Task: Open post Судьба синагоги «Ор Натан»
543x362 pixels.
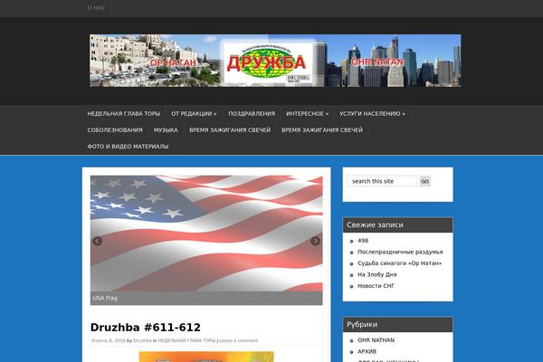Action: [x=400, y=263]
